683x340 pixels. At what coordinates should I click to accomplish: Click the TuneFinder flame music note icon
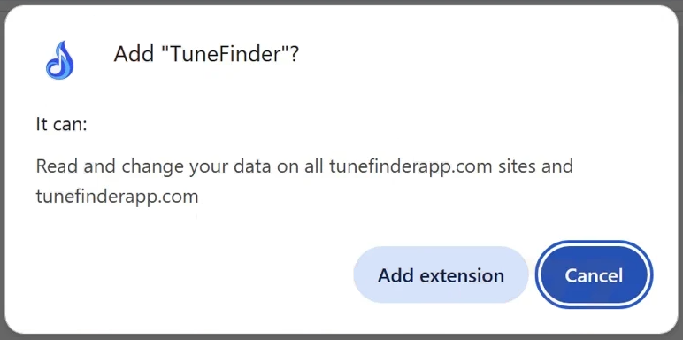click(59, 60)
